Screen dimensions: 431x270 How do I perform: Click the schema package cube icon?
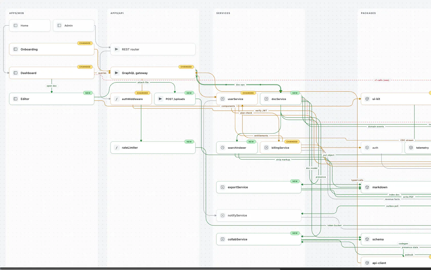click(367, 240)
